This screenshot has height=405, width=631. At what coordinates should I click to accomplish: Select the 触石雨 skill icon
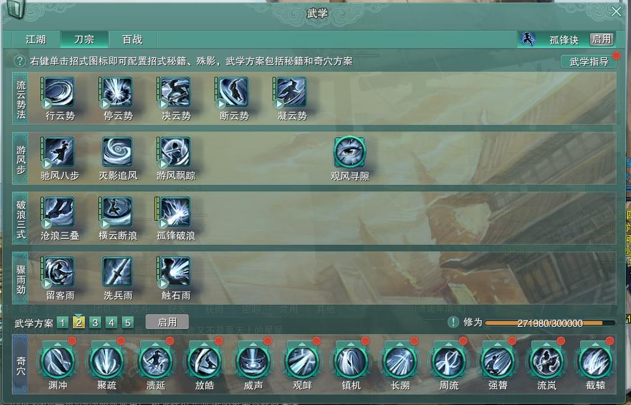pyautogui.click(x=175, y=272)
